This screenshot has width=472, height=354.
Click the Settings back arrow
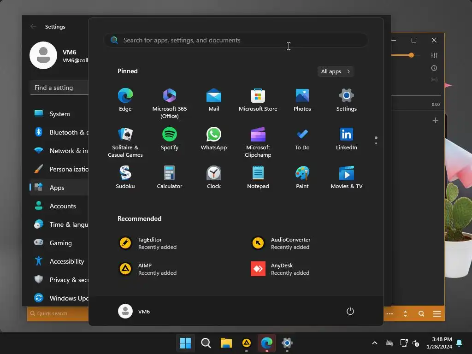[33, 26]
